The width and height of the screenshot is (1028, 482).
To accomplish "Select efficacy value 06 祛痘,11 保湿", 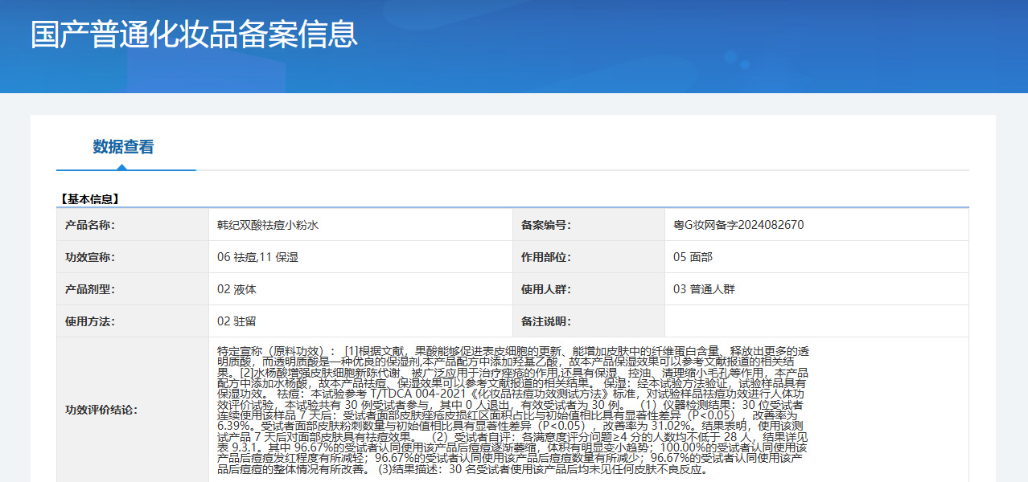I will (257, 257).
